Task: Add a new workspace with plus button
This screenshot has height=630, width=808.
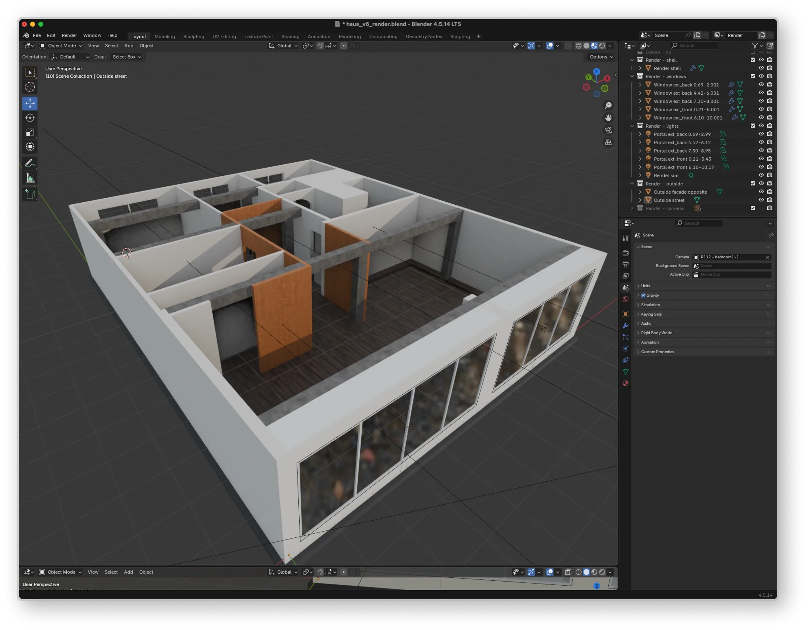Action: 478,36
